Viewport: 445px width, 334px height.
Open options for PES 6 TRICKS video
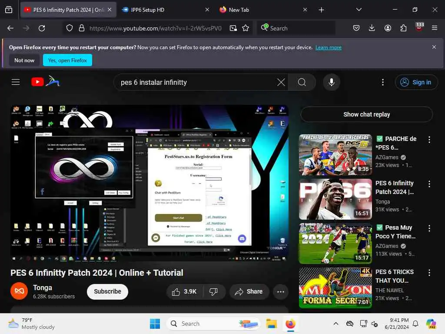pyautogui.click(x=429, y=273)
